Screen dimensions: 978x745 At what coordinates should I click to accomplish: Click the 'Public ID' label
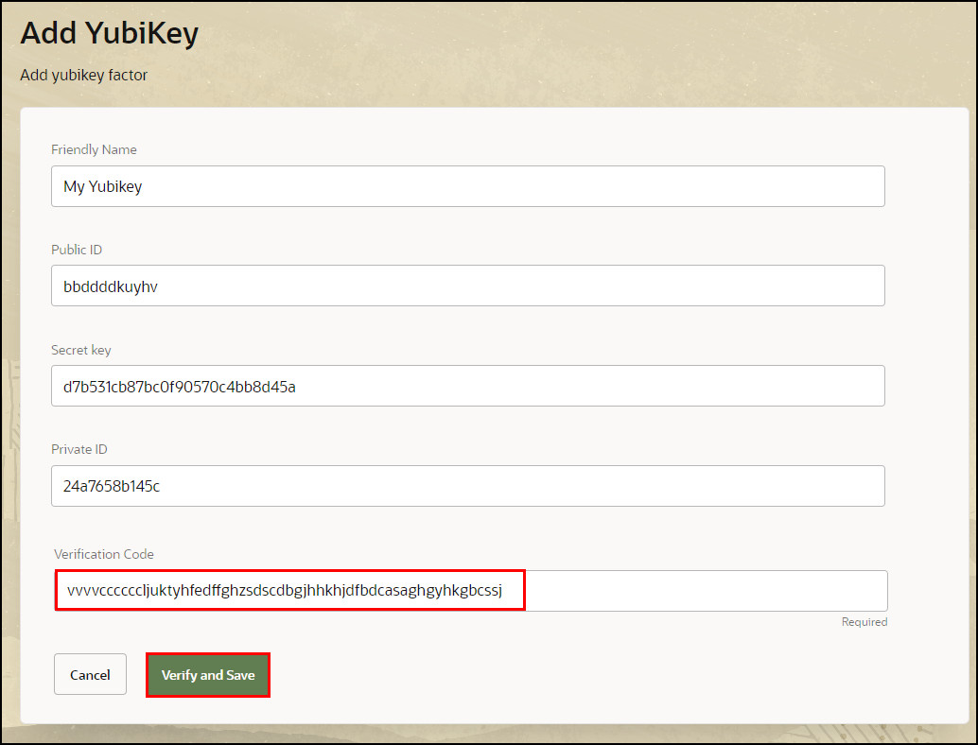click(x=77, y=250)
